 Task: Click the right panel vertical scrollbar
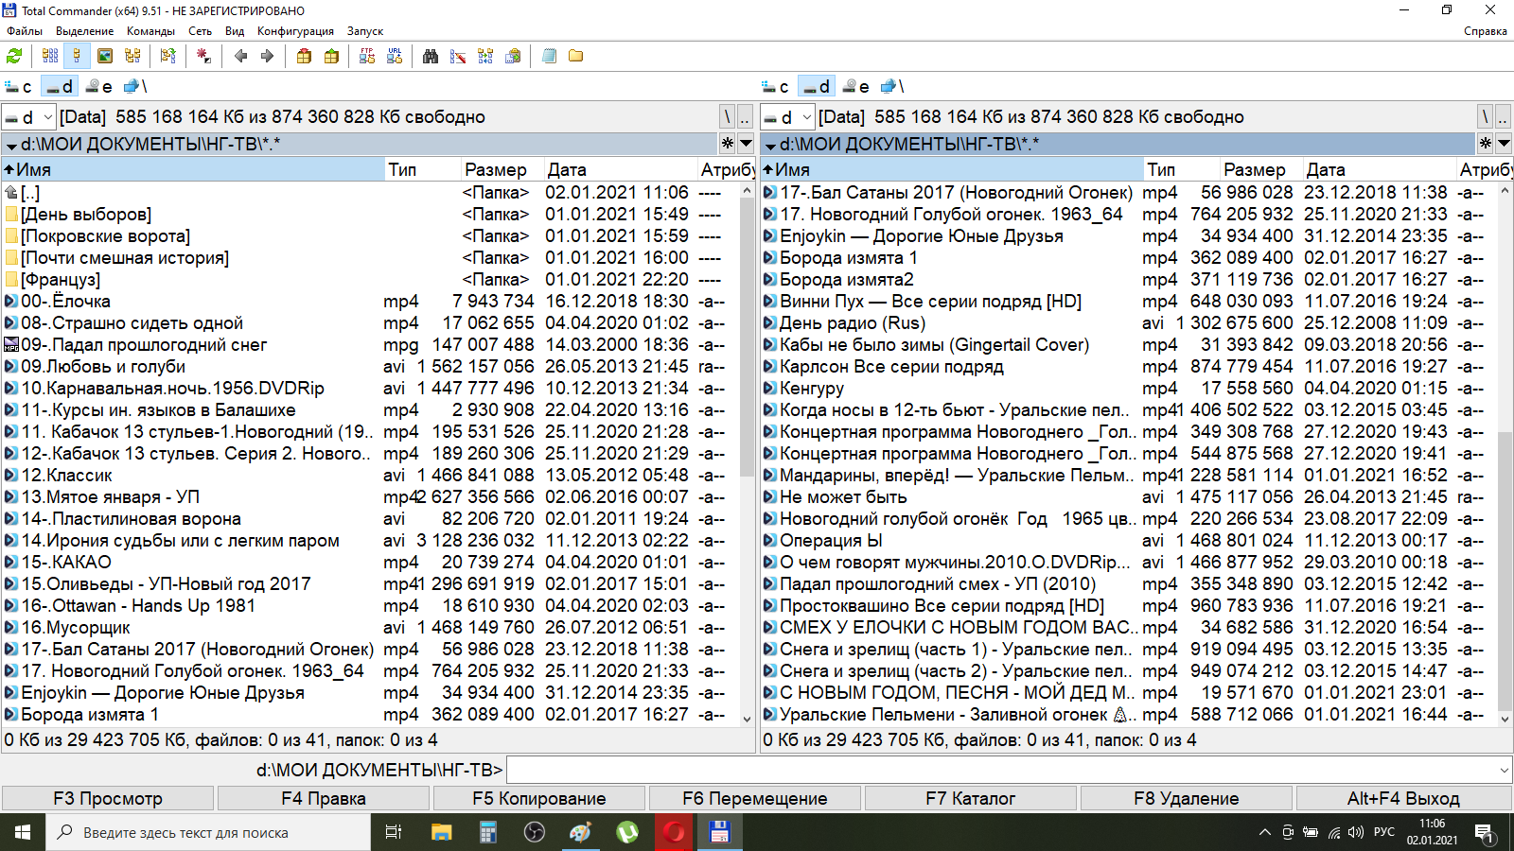pos(1505,454)
